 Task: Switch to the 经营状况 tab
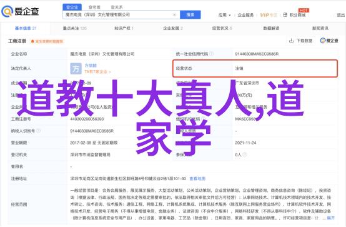222,28
